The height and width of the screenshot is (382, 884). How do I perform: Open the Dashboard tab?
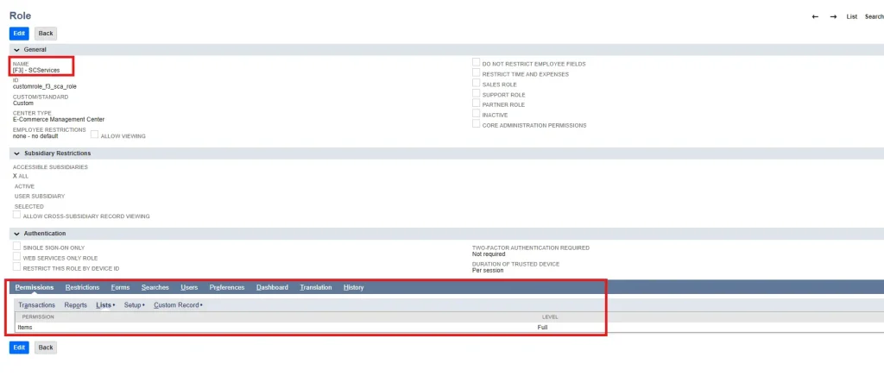click(272, 287)
